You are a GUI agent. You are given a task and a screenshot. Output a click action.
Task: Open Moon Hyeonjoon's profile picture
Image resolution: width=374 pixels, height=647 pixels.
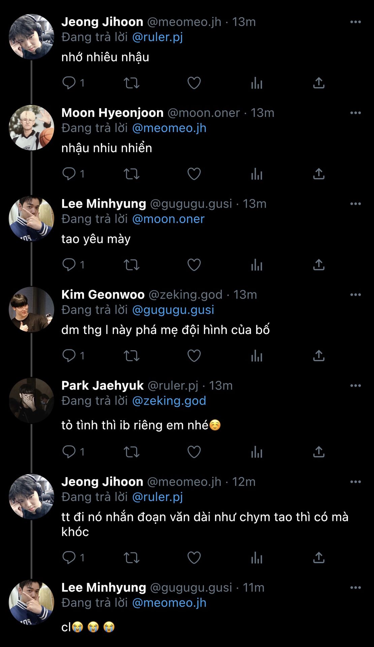(31, 128)
